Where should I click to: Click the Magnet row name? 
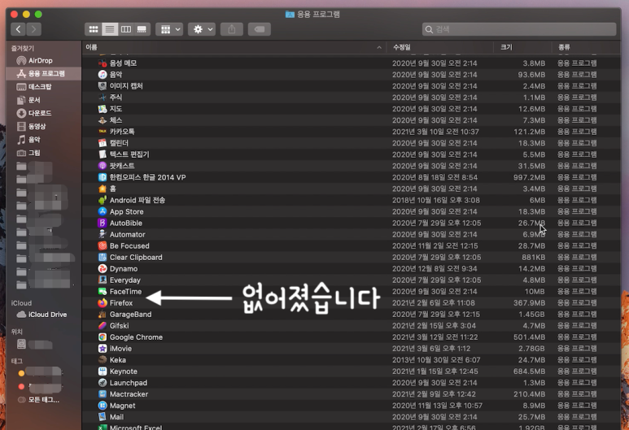pos(123,406)
